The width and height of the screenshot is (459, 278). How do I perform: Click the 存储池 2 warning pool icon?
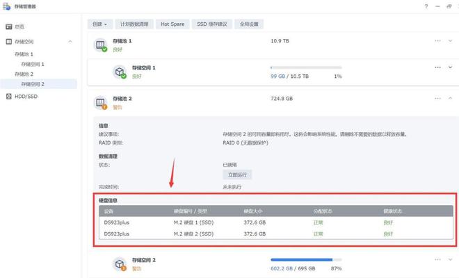[101, 103]
